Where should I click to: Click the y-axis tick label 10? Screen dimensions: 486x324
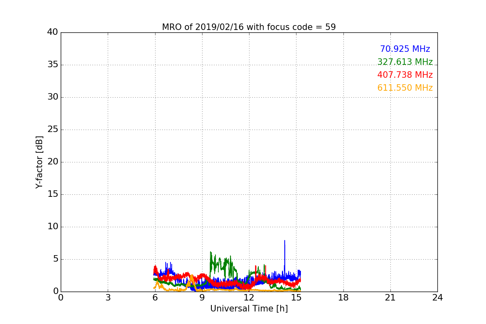tap(52, 227)
